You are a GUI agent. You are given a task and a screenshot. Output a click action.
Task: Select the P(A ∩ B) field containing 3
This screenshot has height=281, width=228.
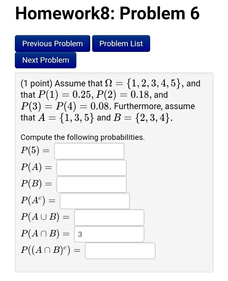[109, 234]
